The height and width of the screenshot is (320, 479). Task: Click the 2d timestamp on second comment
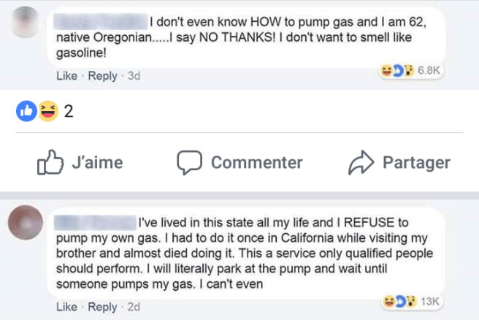coord(134,308)
